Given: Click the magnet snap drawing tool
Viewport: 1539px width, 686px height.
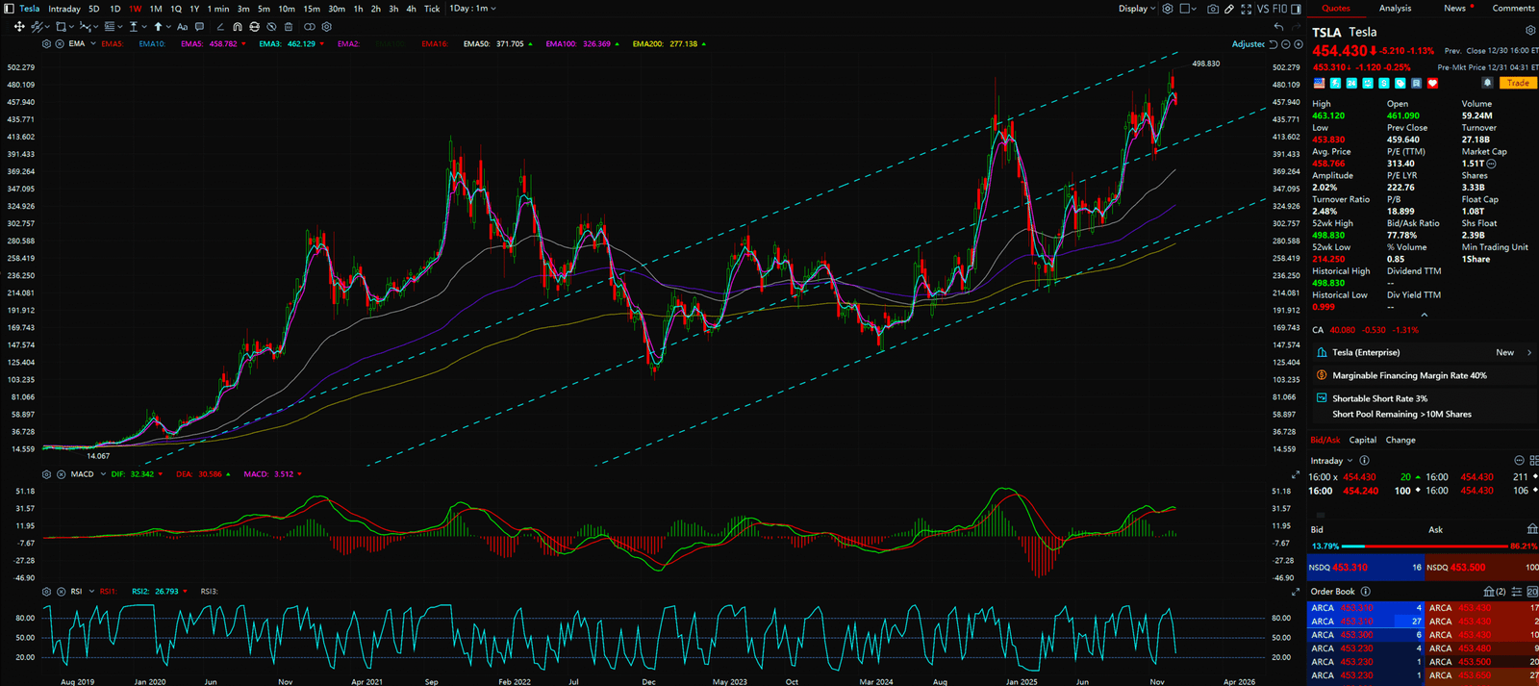Looking at the screenshot, I should (x=238, y=27).
